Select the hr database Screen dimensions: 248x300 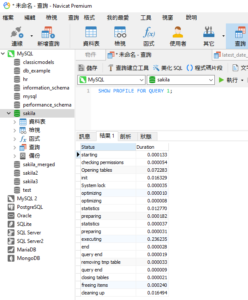[x=25, y=79]
